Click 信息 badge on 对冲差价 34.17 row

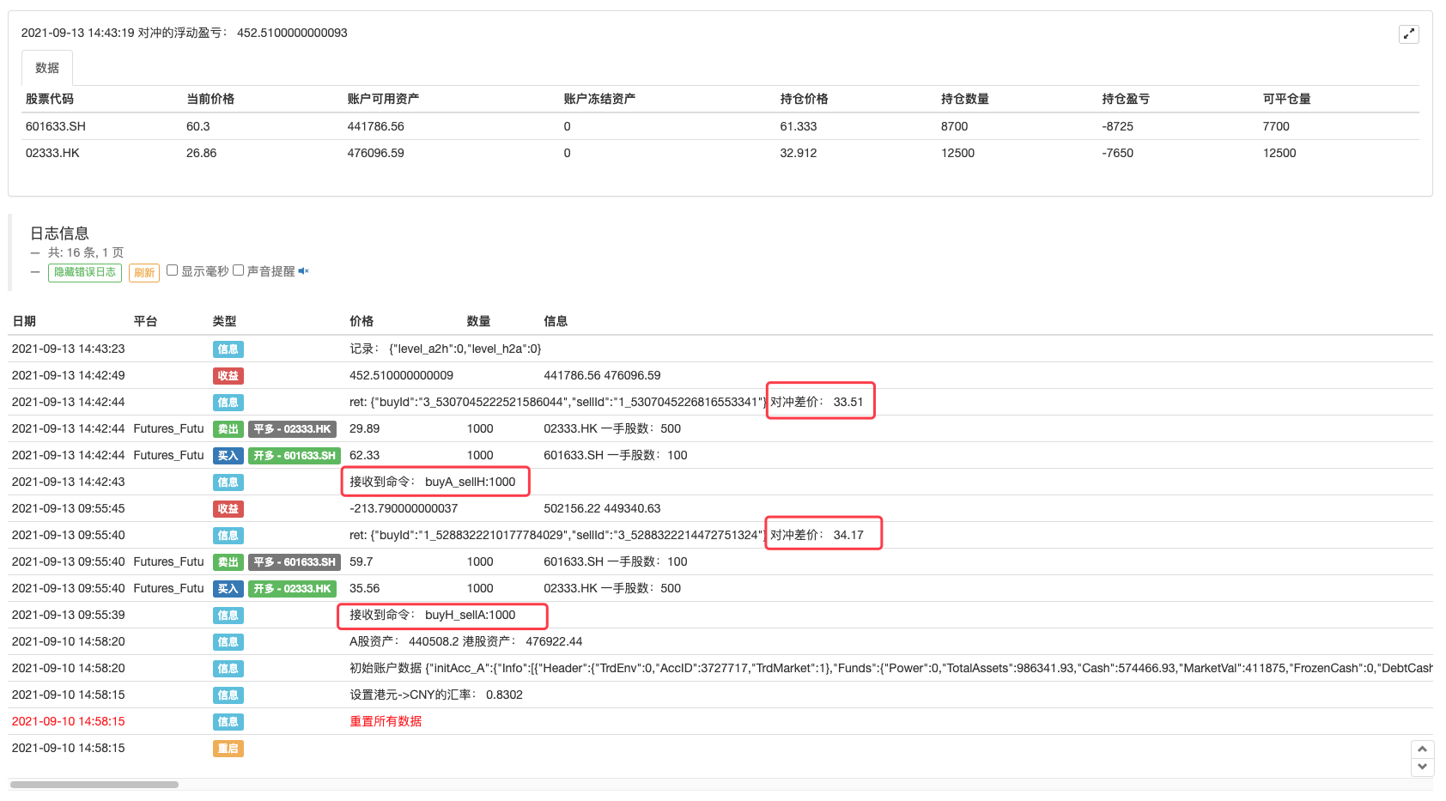pos(228,536)
